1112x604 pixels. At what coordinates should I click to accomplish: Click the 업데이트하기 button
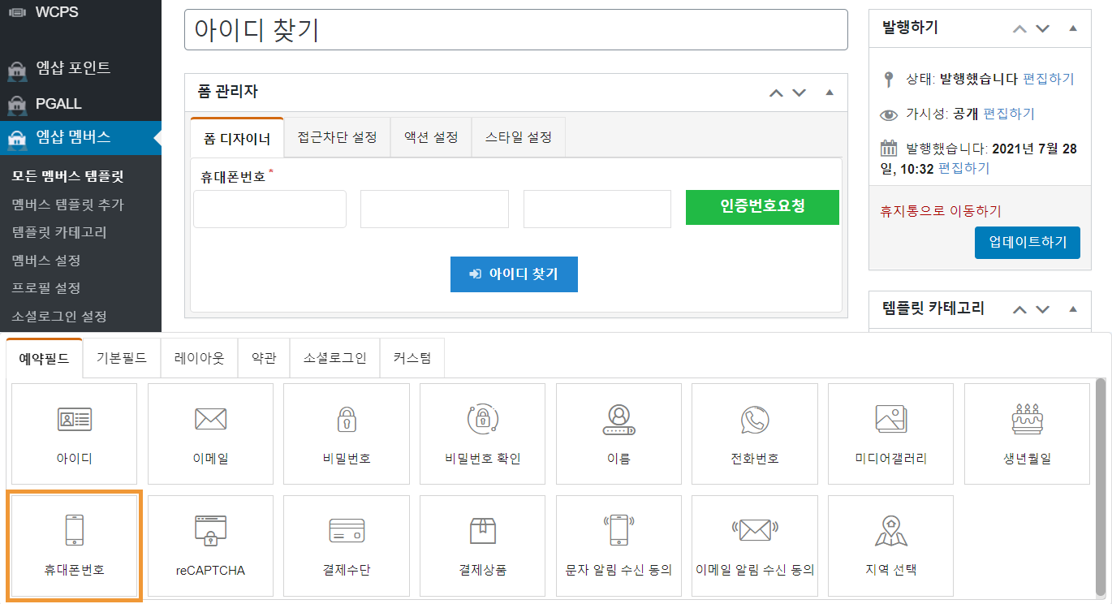pyautogui.click(x=1028, y=243)
